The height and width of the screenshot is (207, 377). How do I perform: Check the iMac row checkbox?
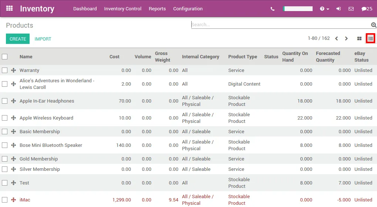pos(4,200)
